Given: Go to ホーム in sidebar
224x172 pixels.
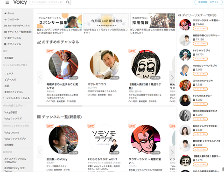Looking at the screenshot, I should click(x=9, y=14).
